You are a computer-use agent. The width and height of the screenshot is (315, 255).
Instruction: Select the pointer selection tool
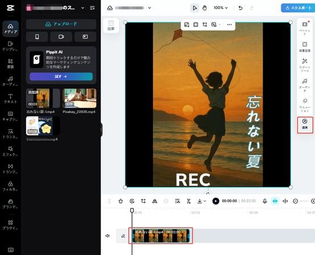(x=194, y=8)
